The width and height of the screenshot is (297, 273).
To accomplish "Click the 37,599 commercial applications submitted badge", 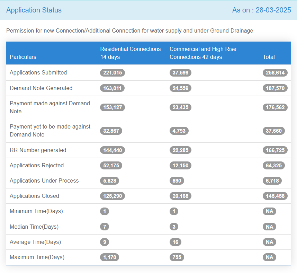I will (x=180, y=73).
